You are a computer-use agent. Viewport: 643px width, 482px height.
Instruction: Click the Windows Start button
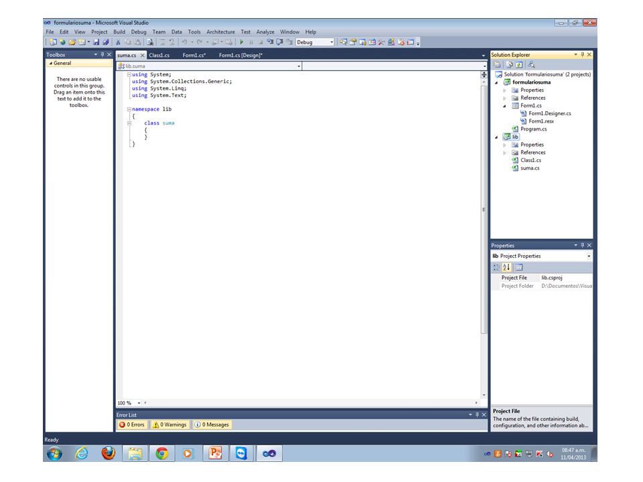coord(54,453)
